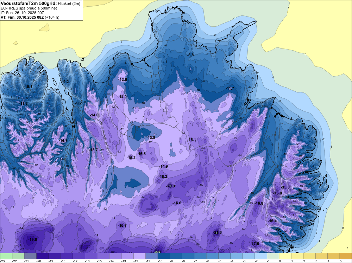Click the -17 value in the bottom legend scale
Viewport: 352px width, 263px height.
[x=76, y=261]
